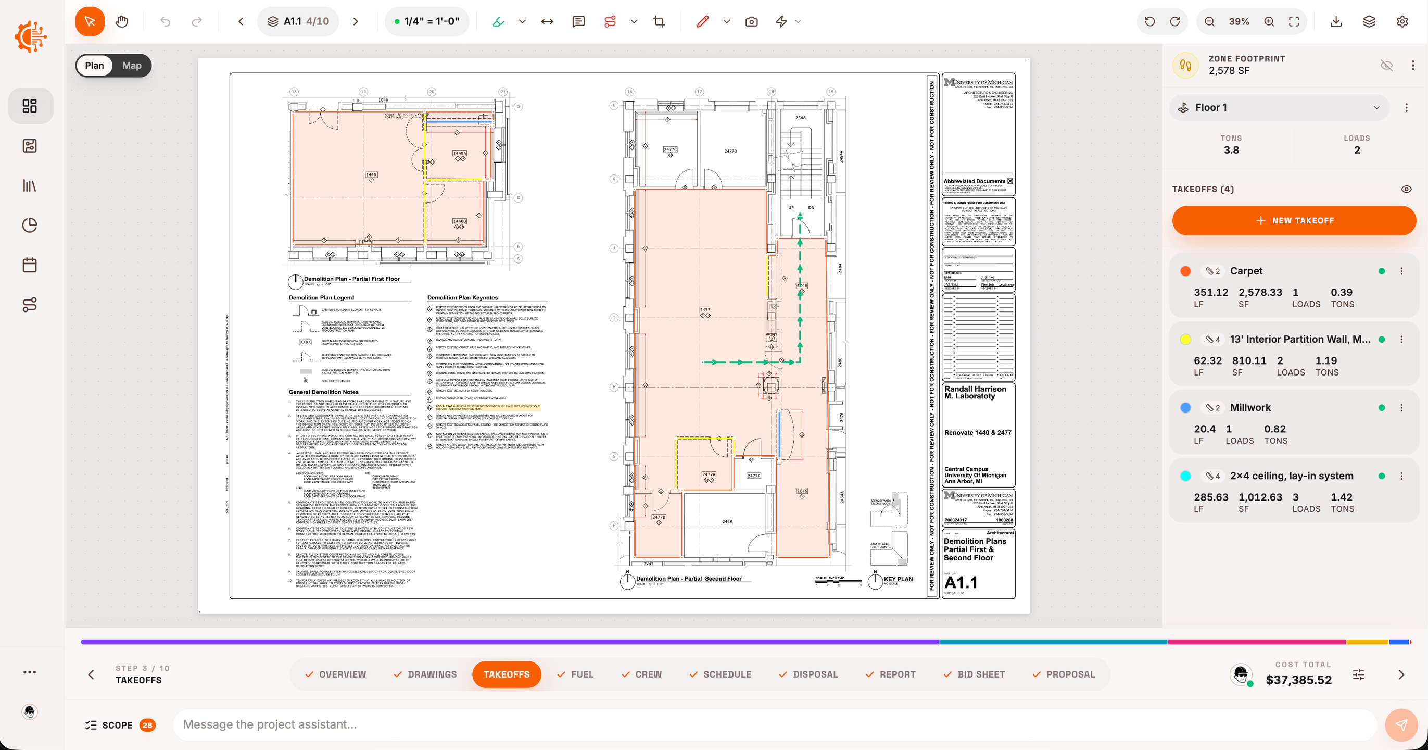Open calendar in left sidebar

coord(30,265)
